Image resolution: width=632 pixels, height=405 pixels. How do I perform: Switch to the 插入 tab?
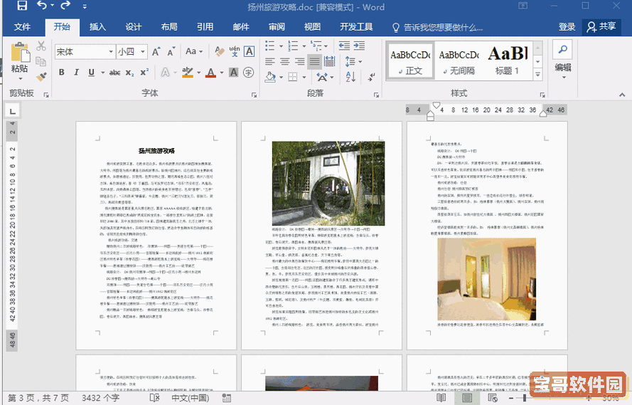[x=97, y=27]
